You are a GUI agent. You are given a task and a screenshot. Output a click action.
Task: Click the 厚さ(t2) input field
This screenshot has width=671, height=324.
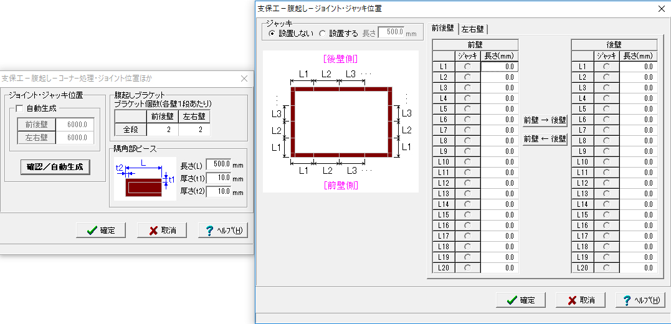(x=219, y=192)
